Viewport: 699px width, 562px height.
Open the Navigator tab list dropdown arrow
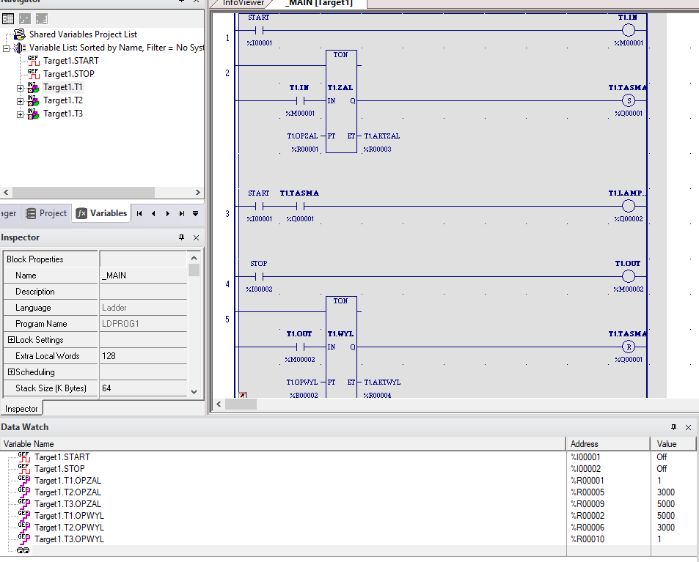point(195,214)
